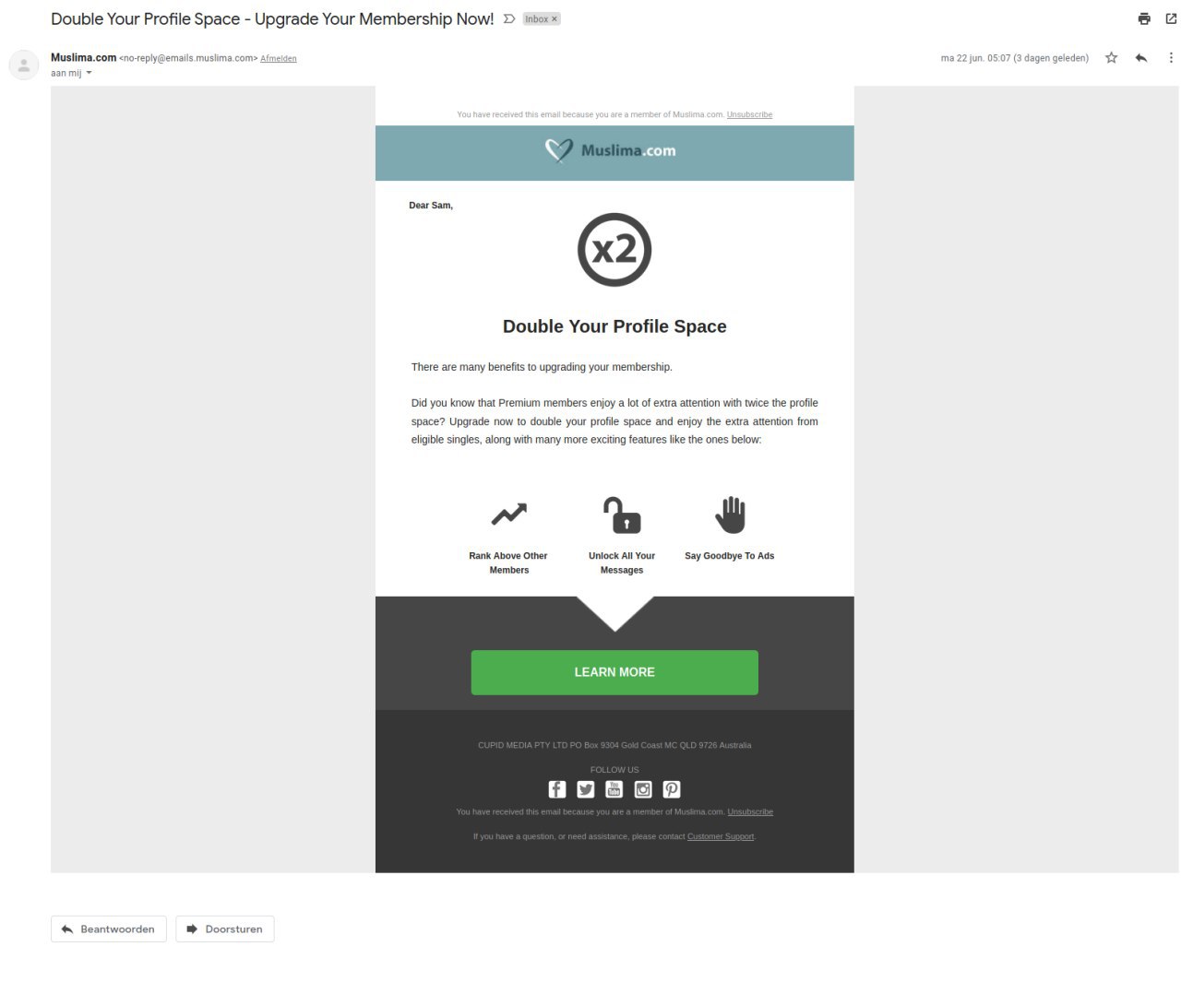
Task: Star this email from Muslima.com
Action: coord(1111,57)
